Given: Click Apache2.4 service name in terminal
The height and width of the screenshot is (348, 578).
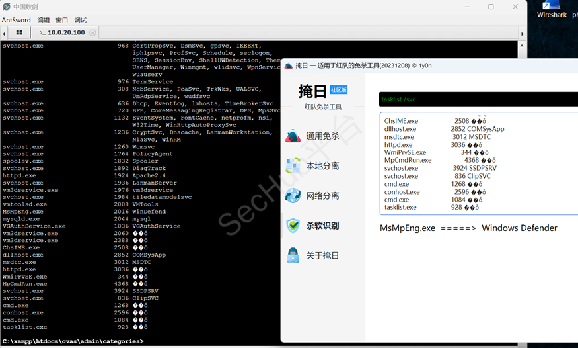Looking at the screenshot, I should click(x=149, y=176).
